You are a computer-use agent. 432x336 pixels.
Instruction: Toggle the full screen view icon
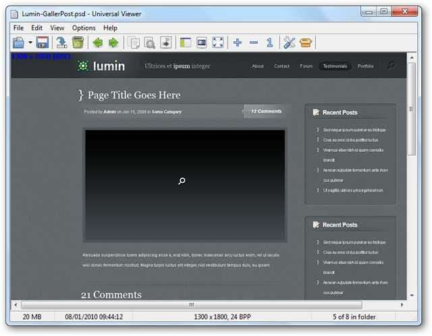[x=218, y=43]
